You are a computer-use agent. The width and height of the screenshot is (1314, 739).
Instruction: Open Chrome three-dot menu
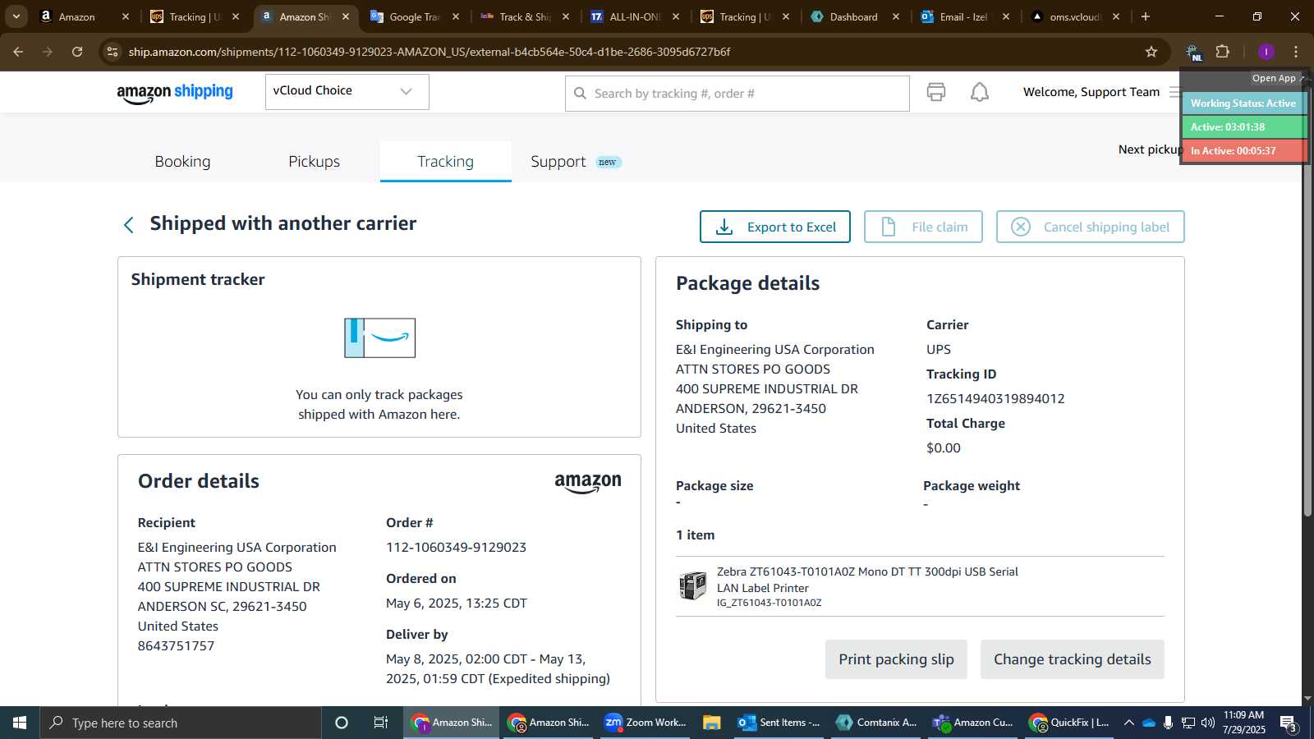1296,52
